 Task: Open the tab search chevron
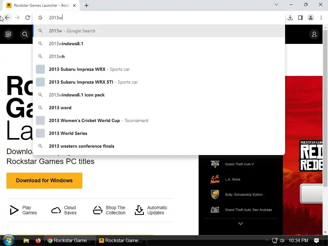pos(276,4)
